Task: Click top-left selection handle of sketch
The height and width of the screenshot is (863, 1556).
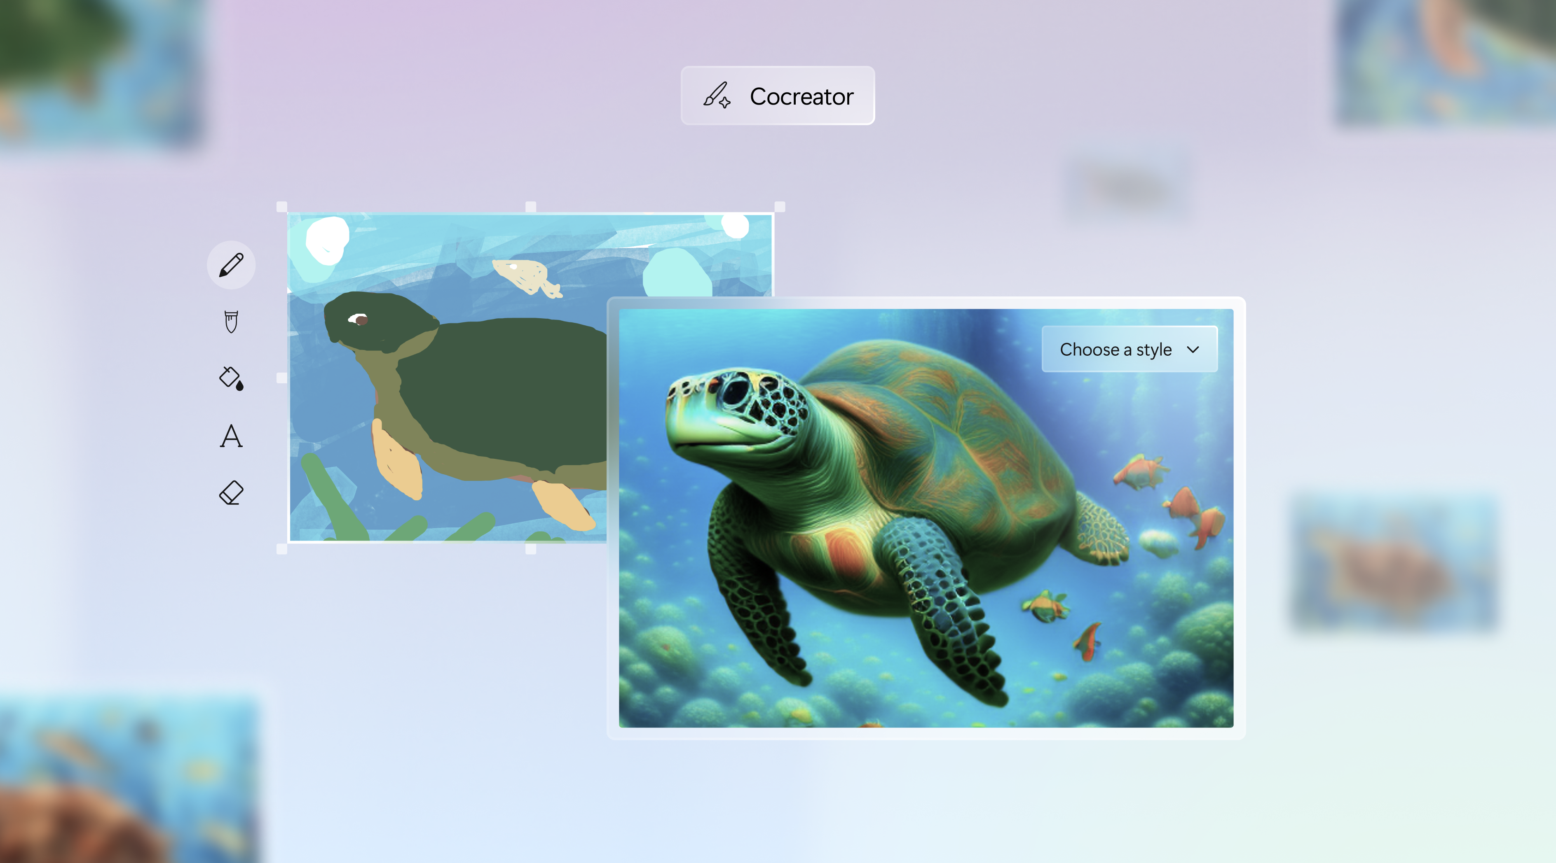Action: [281, 207]
